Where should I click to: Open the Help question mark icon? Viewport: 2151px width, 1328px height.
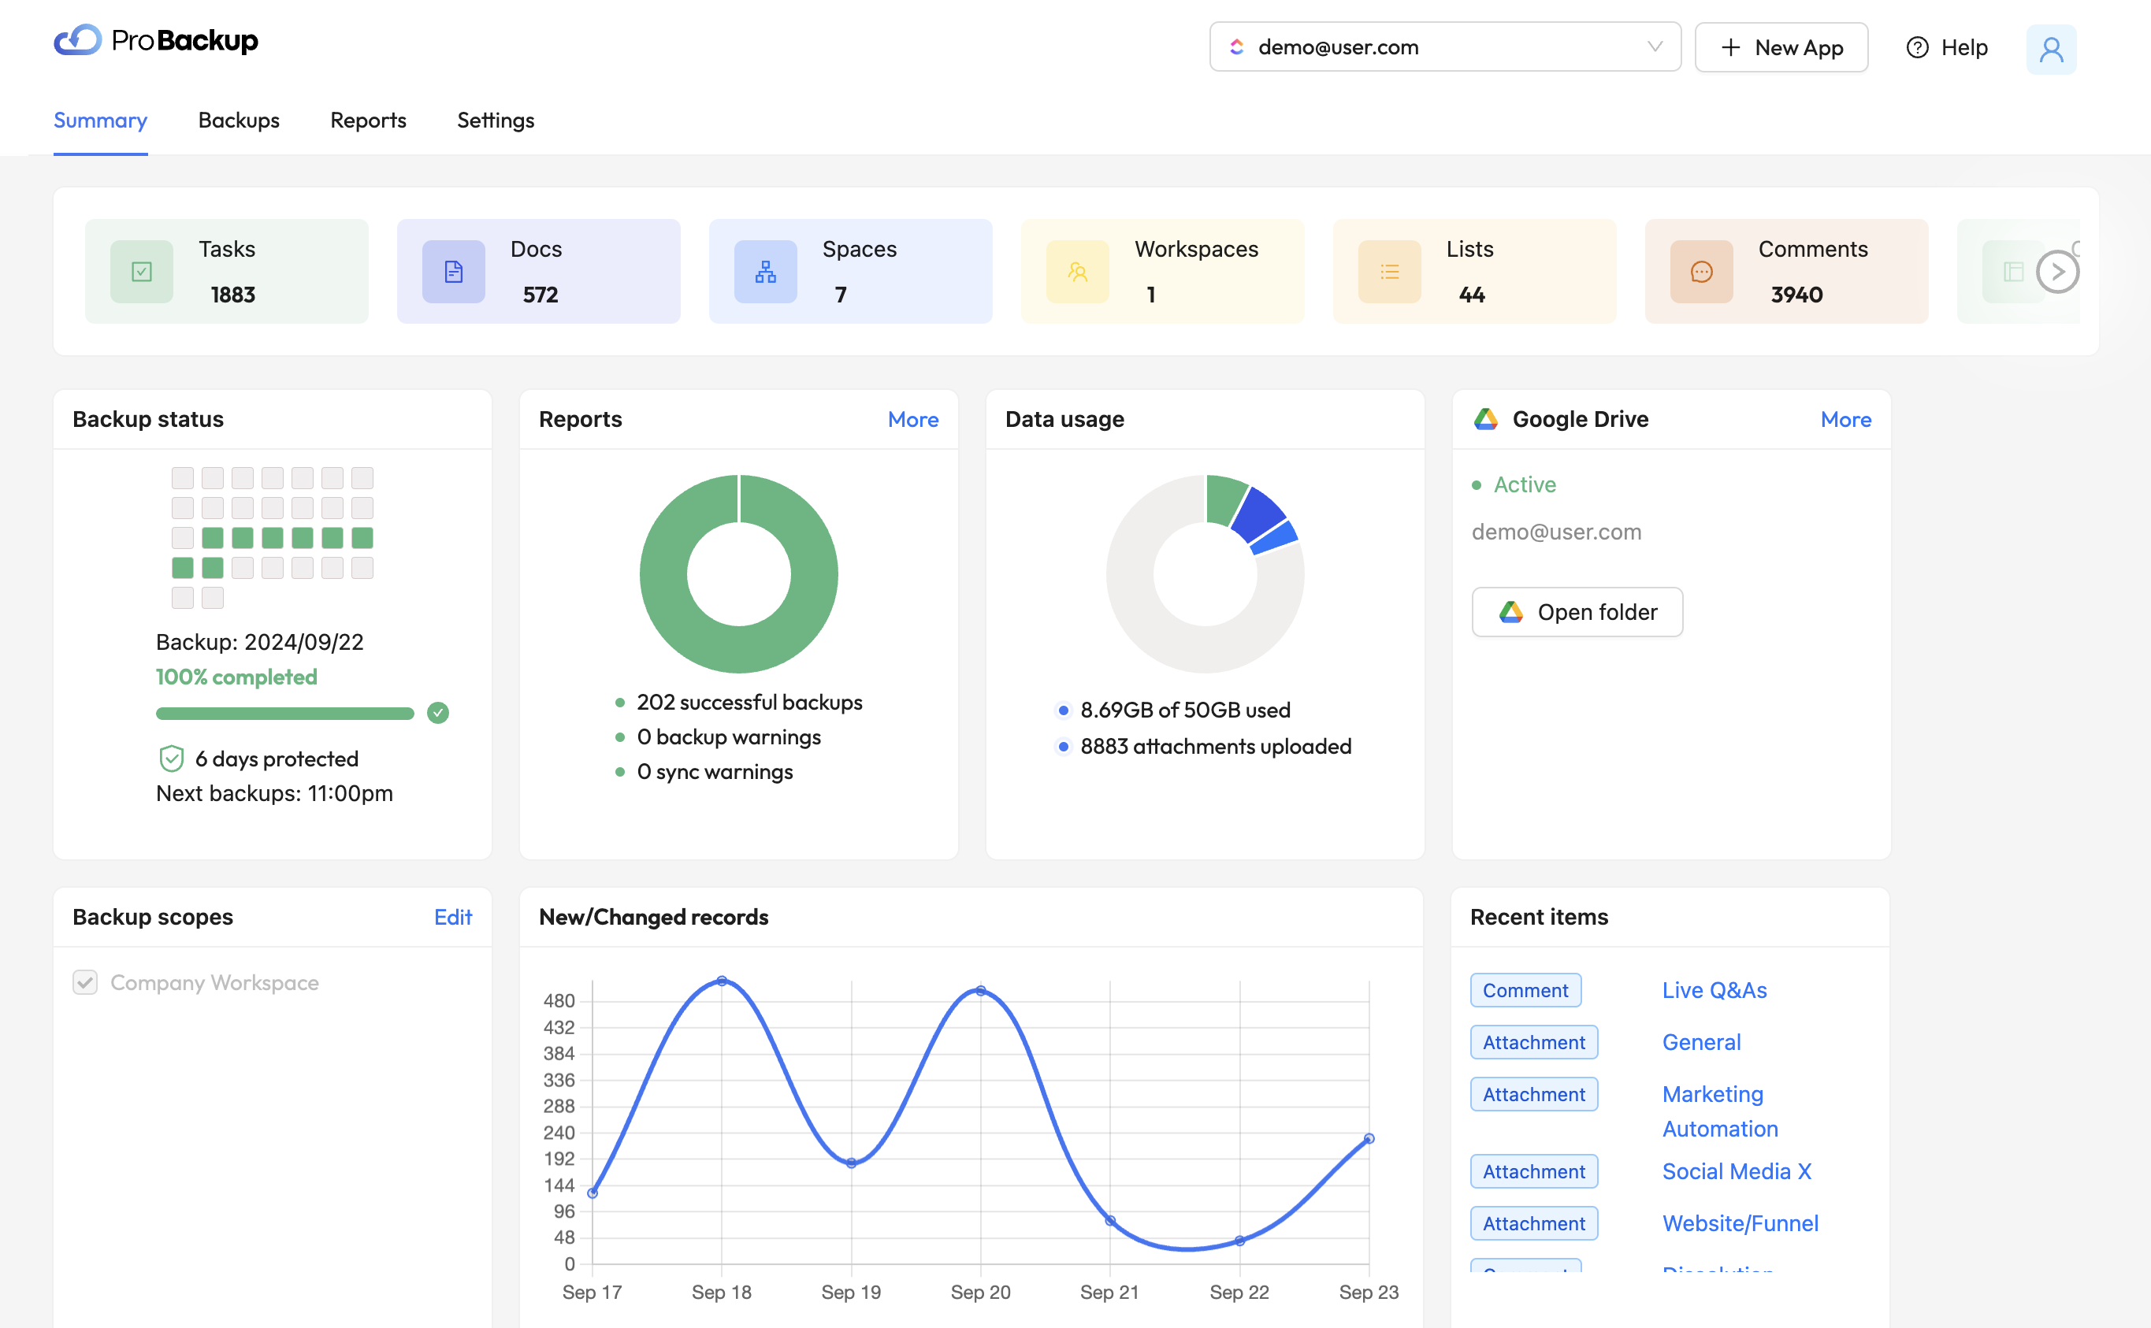point(1917,47)
